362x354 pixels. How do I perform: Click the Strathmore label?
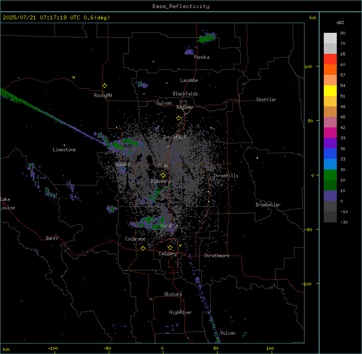pos(217,256)
